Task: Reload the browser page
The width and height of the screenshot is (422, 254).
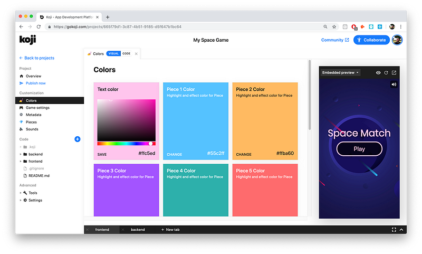Action: (x=39, y=26)
